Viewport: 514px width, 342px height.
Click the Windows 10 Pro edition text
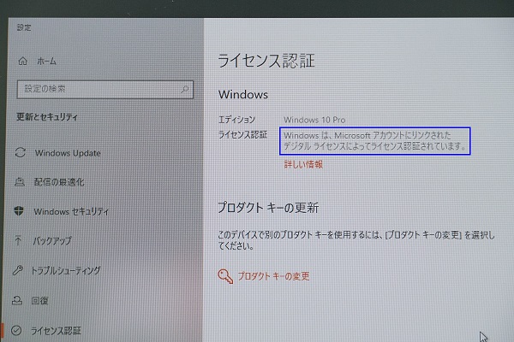pyautogui.click(x=314, y=120)
